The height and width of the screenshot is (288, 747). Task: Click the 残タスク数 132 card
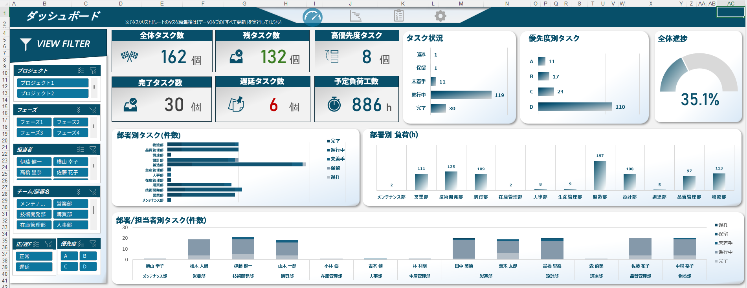click(262, 51)
